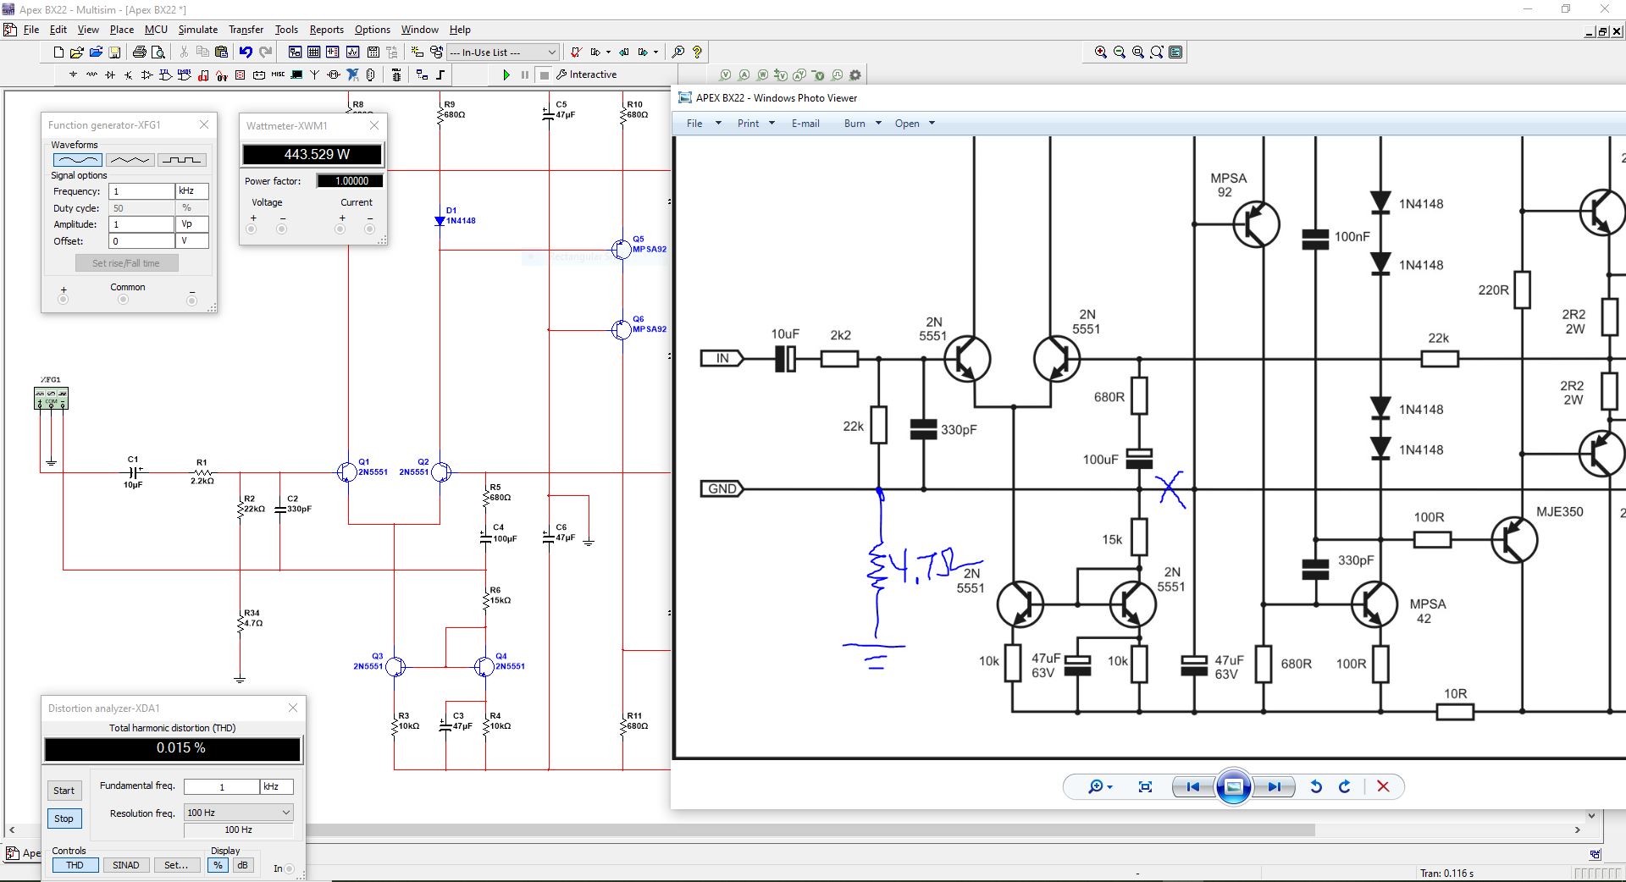Image resolution: width=1626 pixels, height=882 pixels.
Task: Go to previous photo in Photo Viewer
Action: (1192, 786)
